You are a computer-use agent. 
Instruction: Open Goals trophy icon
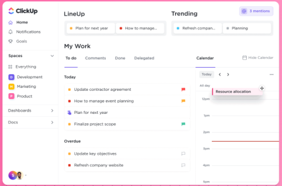pos(11,41)
